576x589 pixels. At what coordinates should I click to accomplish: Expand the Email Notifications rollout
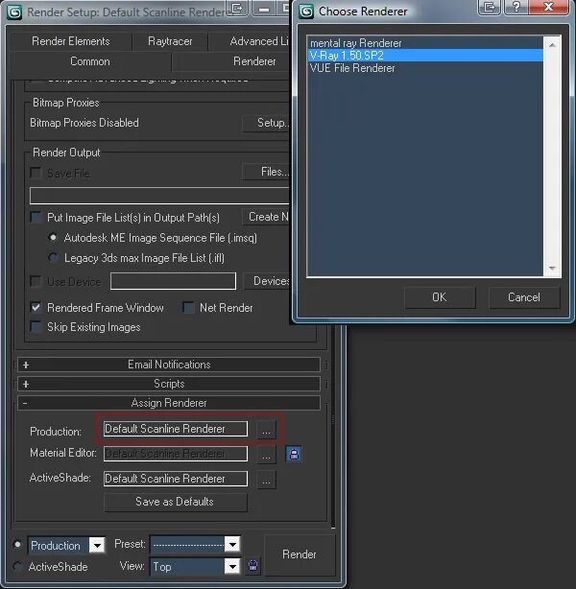[169, 365]
